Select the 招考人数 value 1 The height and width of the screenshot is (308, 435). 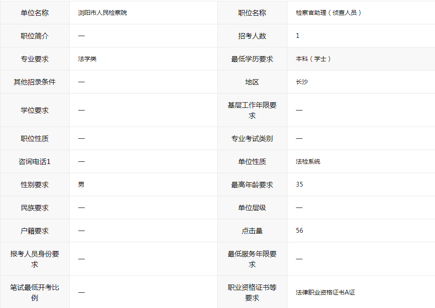[x=297, y=36]
